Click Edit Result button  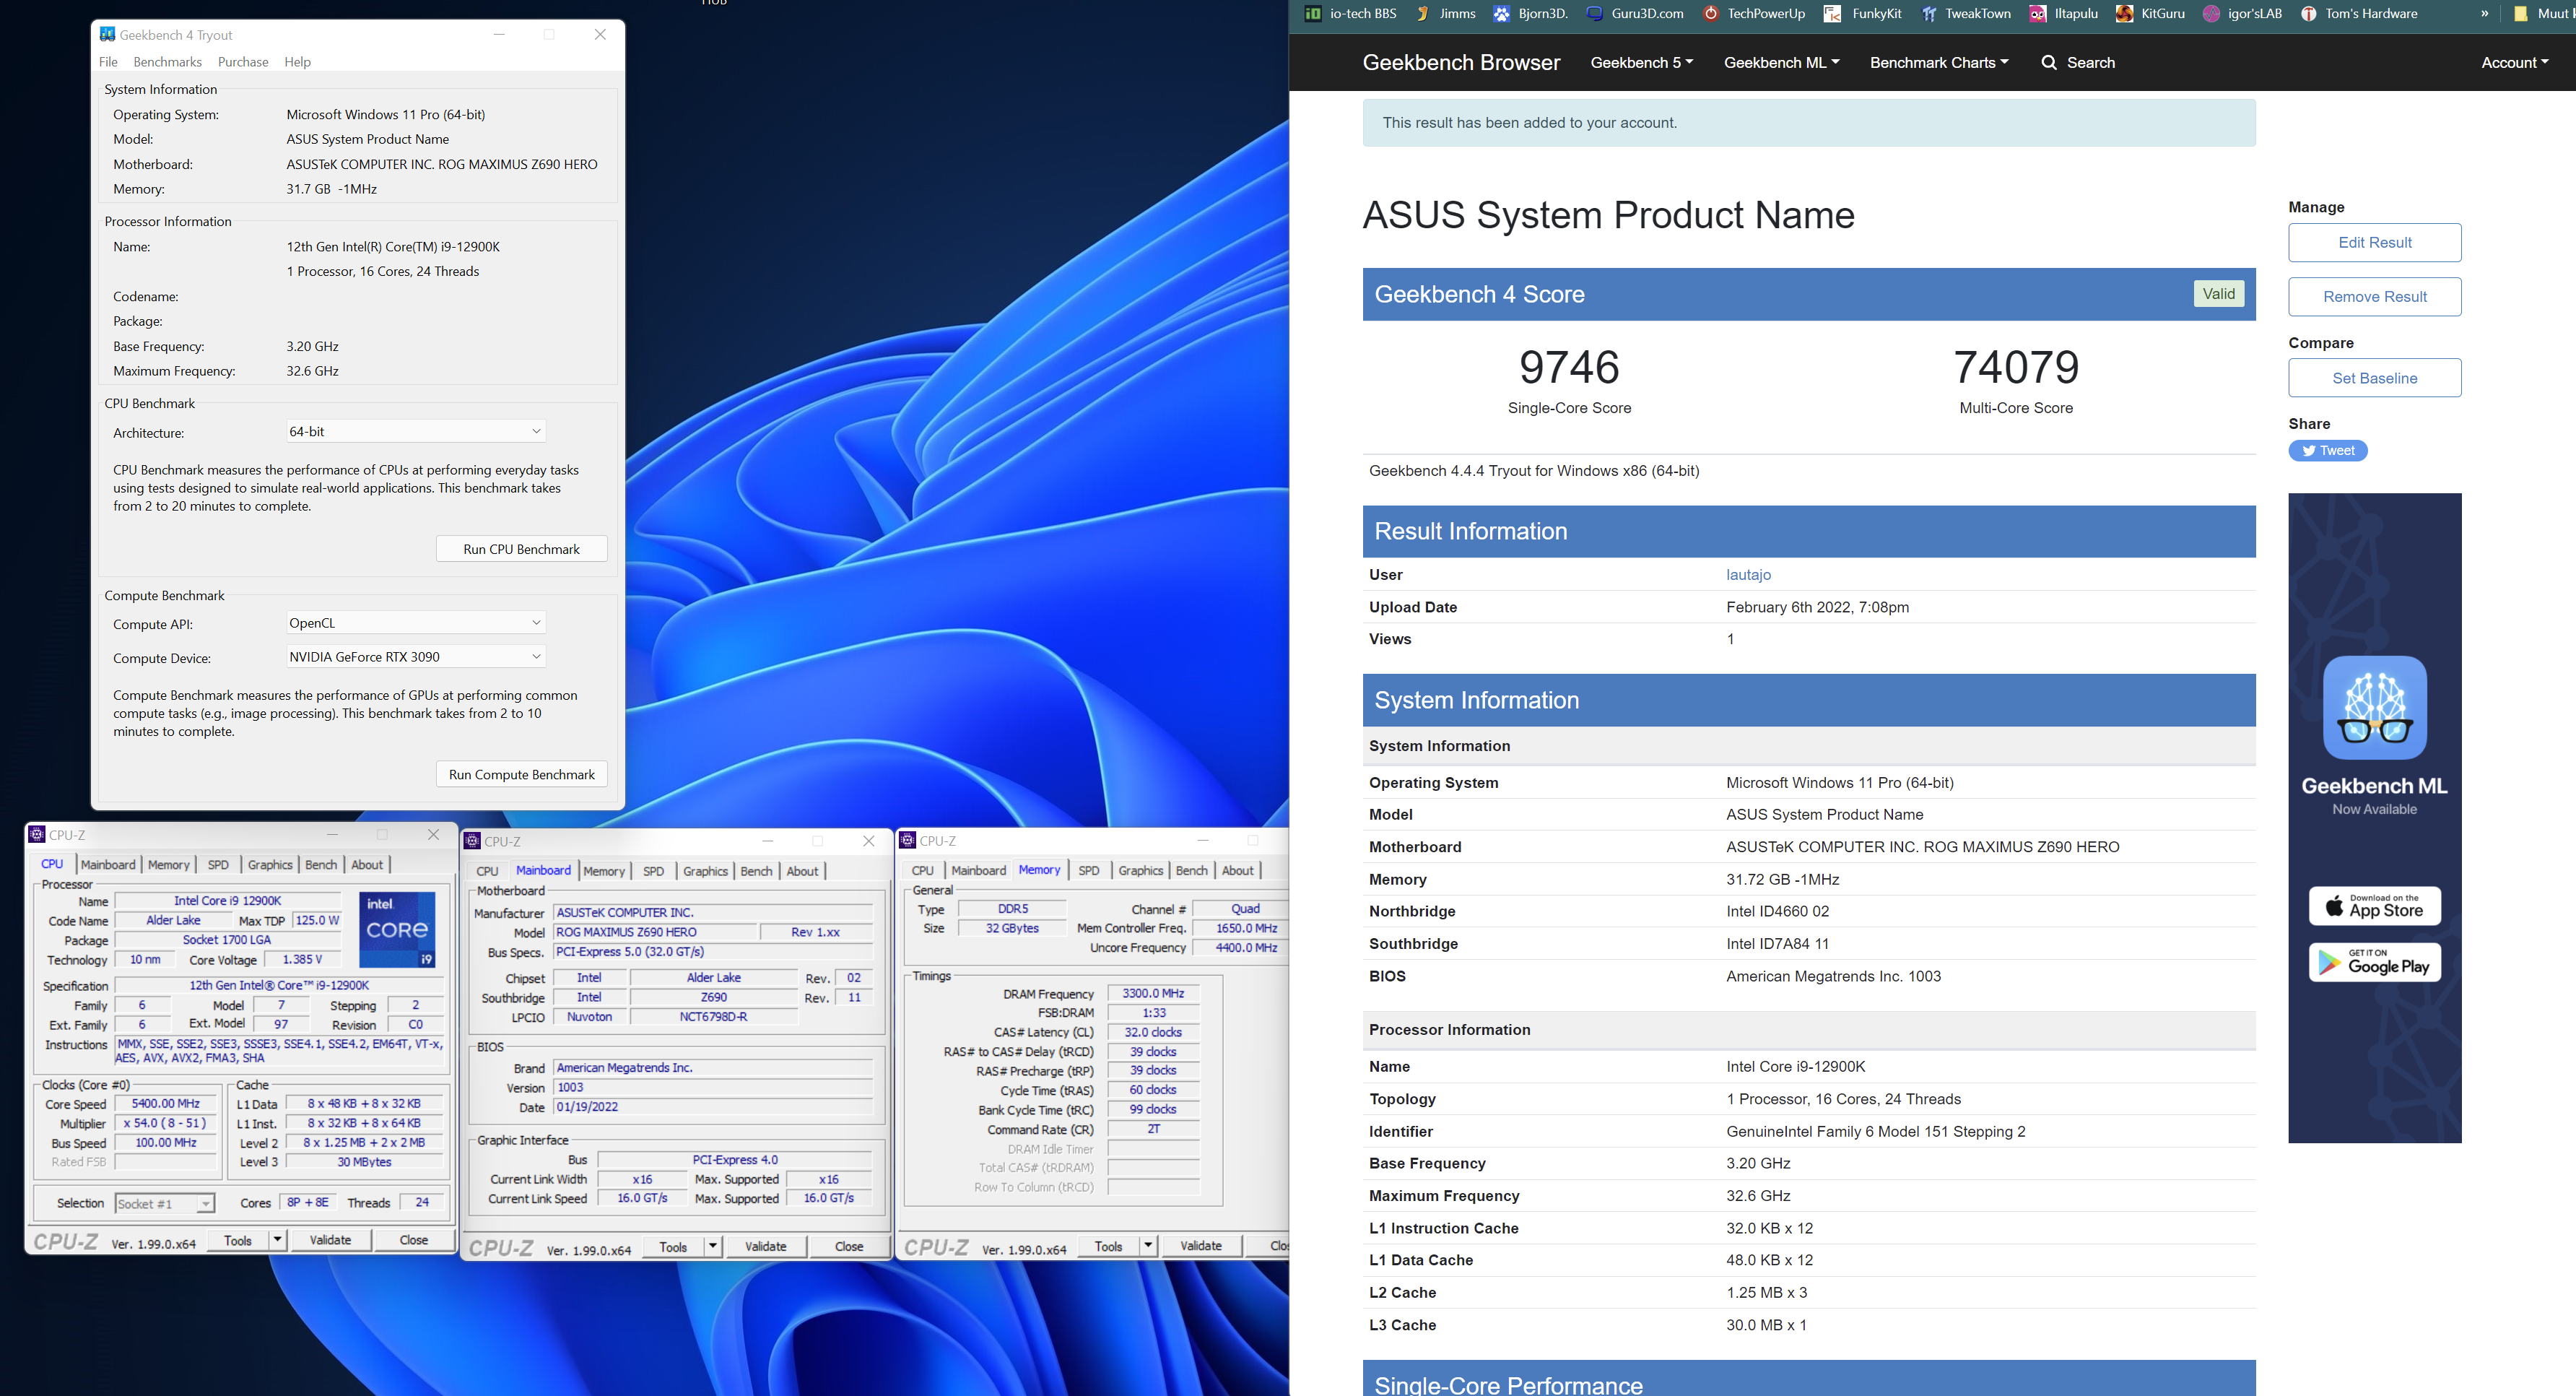tap(2375, 242)
